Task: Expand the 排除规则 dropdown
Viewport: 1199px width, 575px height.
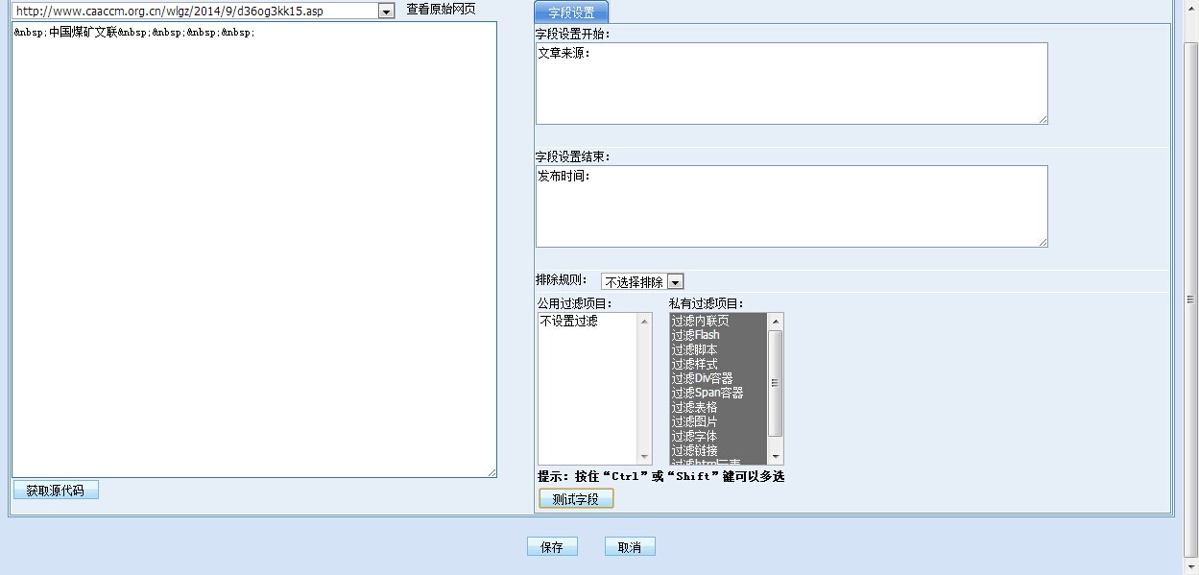Action: pos(675,282)
